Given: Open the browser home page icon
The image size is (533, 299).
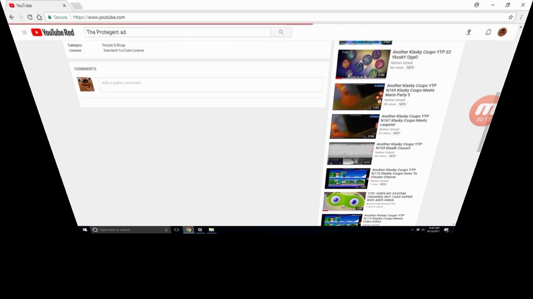Looking at the screenshot, I should (39, 17).
